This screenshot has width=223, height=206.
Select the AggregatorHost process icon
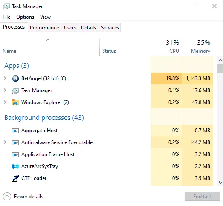coord(15,131)
